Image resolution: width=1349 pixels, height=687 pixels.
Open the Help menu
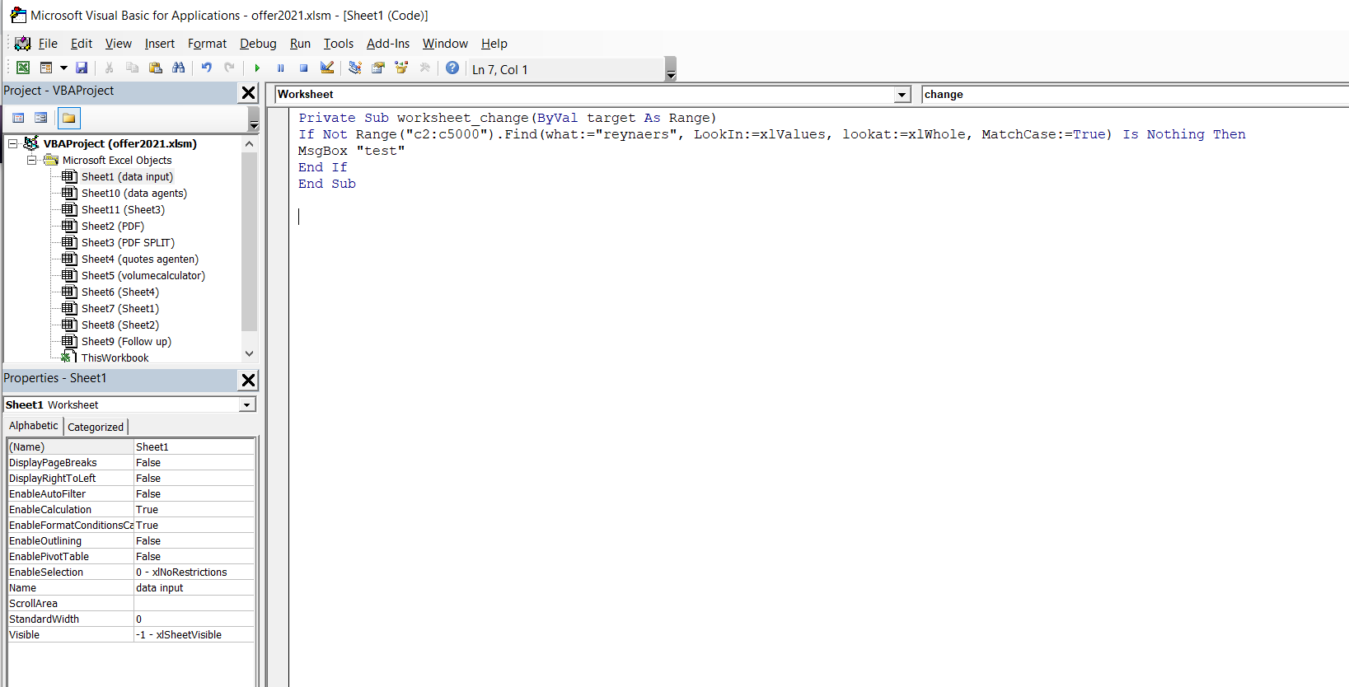[494, 44]
